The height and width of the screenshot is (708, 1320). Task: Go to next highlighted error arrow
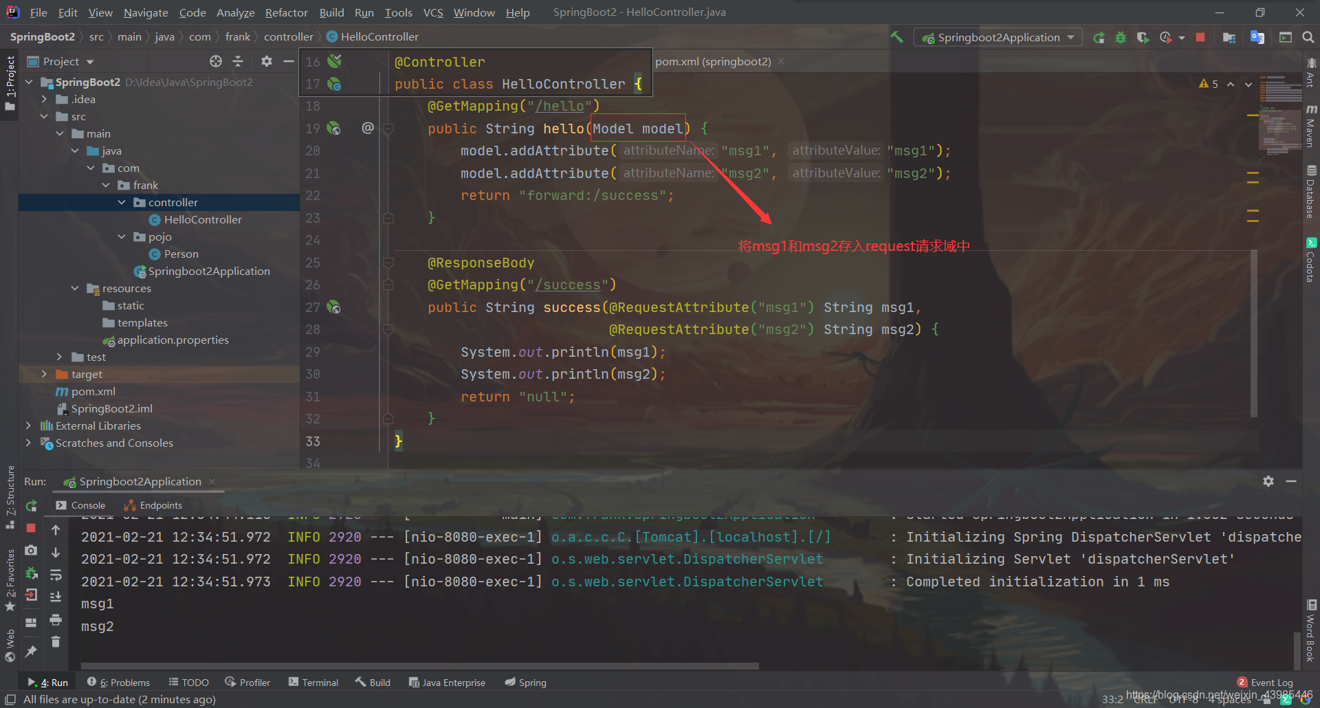(1248, 85)
